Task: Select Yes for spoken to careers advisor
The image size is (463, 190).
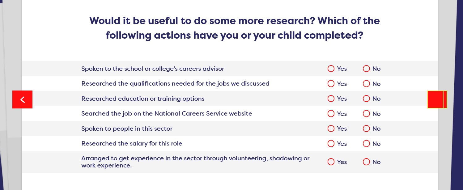Action: pyautogui.click(x=331, y=69)
